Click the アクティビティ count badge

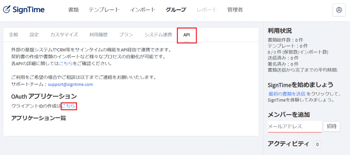(317, 144)
